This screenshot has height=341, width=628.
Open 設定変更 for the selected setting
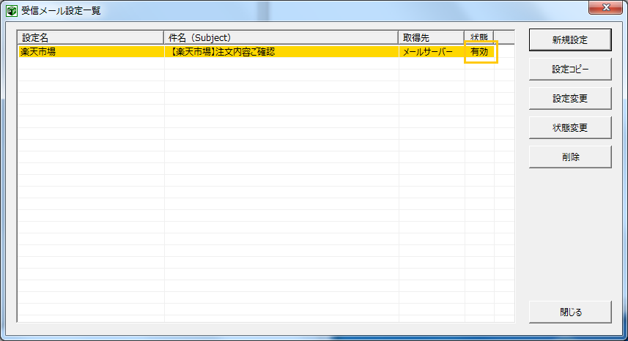pyautogui.click(x=570, y=98)
